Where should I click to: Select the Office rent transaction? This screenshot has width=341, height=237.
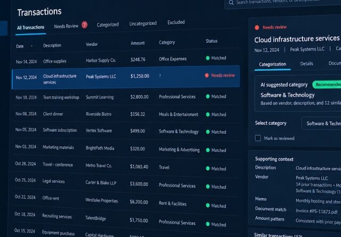click(51, 198)
